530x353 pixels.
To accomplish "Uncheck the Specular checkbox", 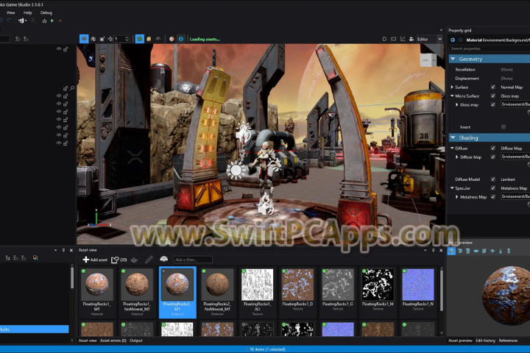I will (492, 188).
